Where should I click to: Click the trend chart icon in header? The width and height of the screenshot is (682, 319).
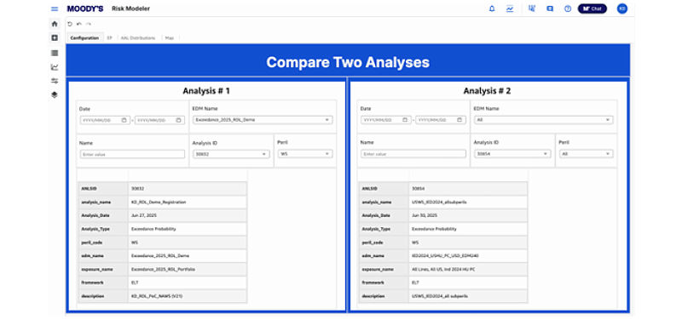[510, 9]
